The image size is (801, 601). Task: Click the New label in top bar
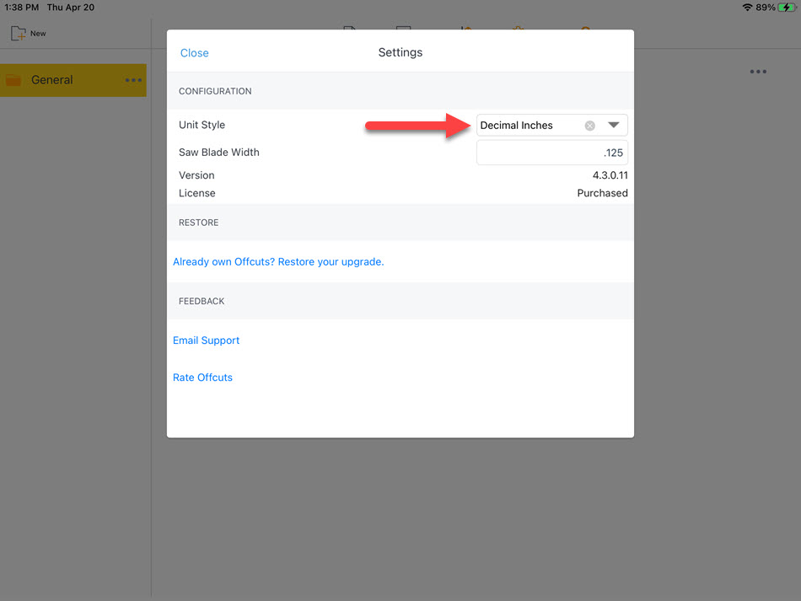pos(38,33)
